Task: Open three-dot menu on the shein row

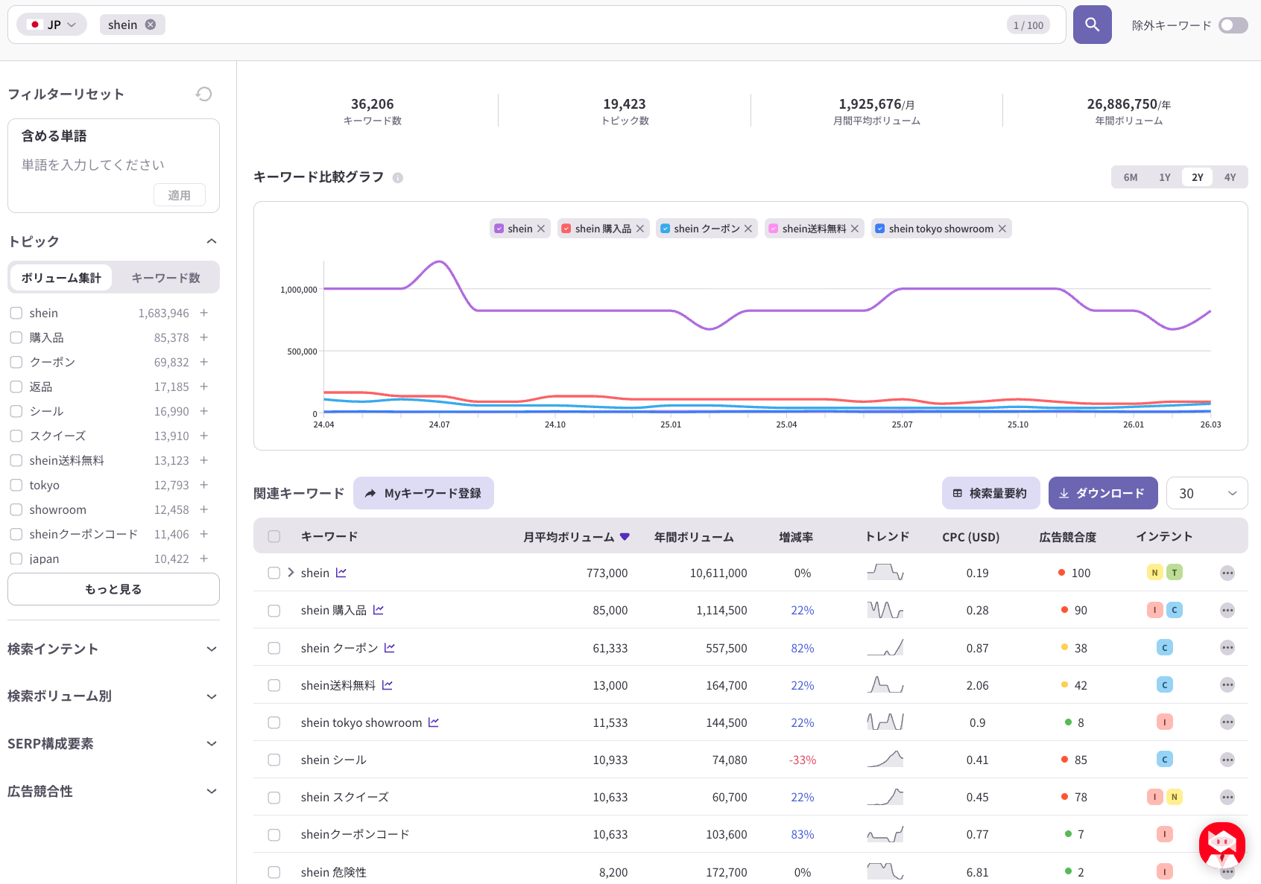Action: [x=1227, y=573]
